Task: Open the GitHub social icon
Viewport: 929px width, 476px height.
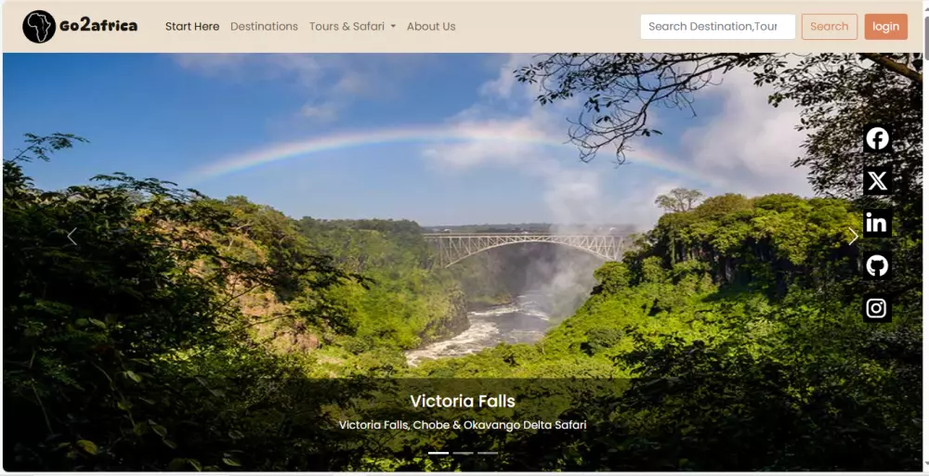Action: pyautogui.click(x=877, y=265)
